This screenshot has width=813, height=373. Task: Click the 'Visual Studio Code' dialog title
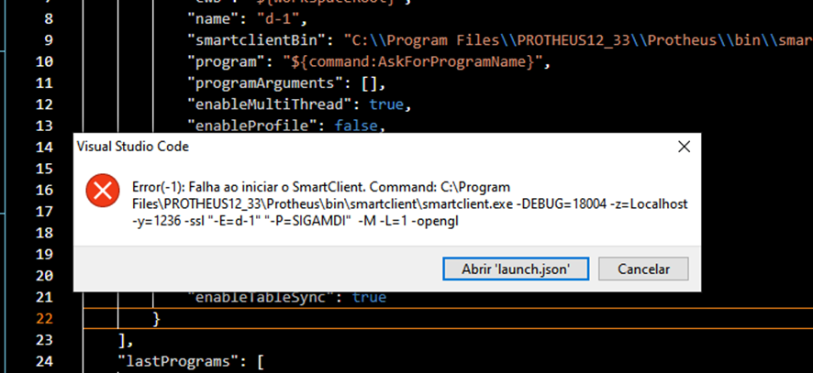pos(133,147)
